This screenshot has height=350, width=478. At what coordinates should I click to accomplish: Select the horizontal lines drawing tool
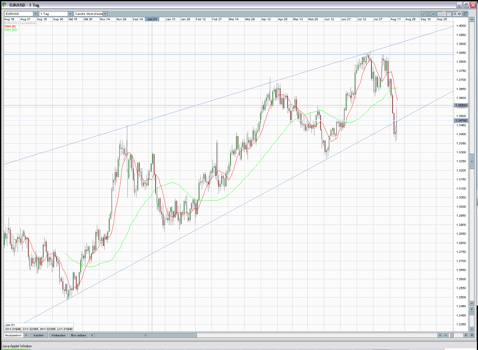(x=429, y=14)
